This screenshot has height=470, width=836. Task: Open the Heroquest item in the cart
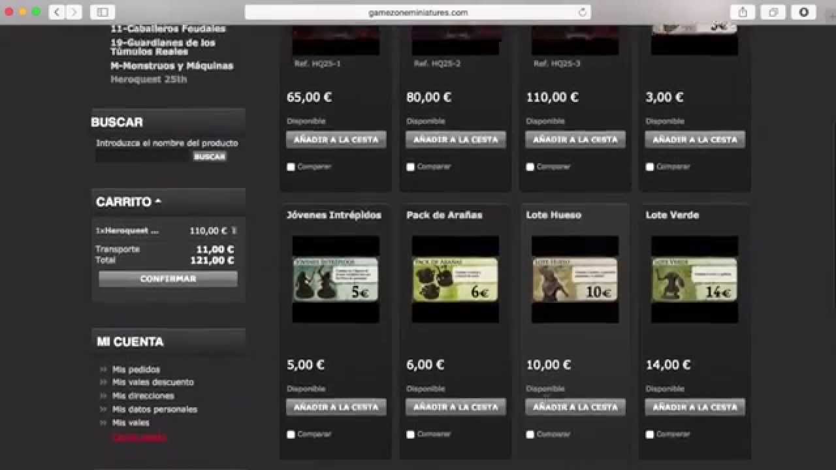(131, 231)
